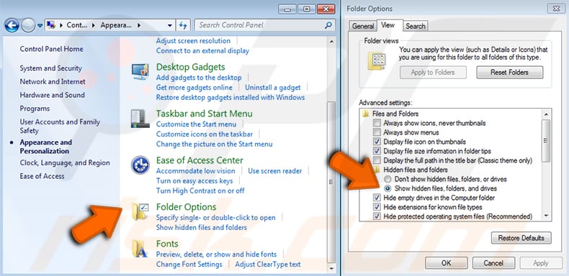Uncheck Display file size information in folder tips

click(x=377, y=151)
